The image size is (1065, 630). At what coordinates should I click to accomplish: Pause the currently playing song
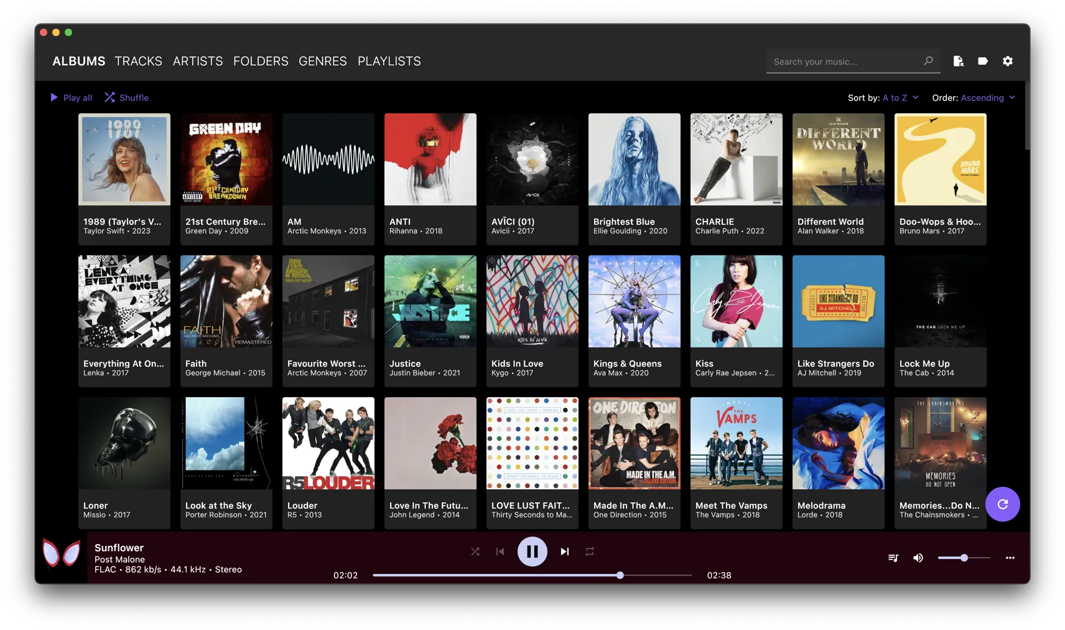pos(532,552)
